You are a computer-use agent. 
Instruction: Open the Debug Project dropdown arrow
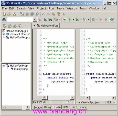point(81,19)
